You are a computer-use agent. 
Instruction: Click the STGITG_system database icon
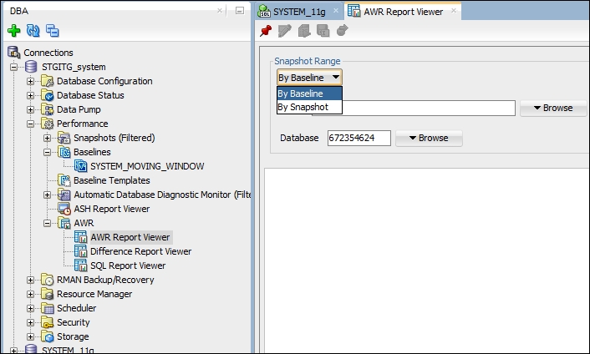point(31,67)
